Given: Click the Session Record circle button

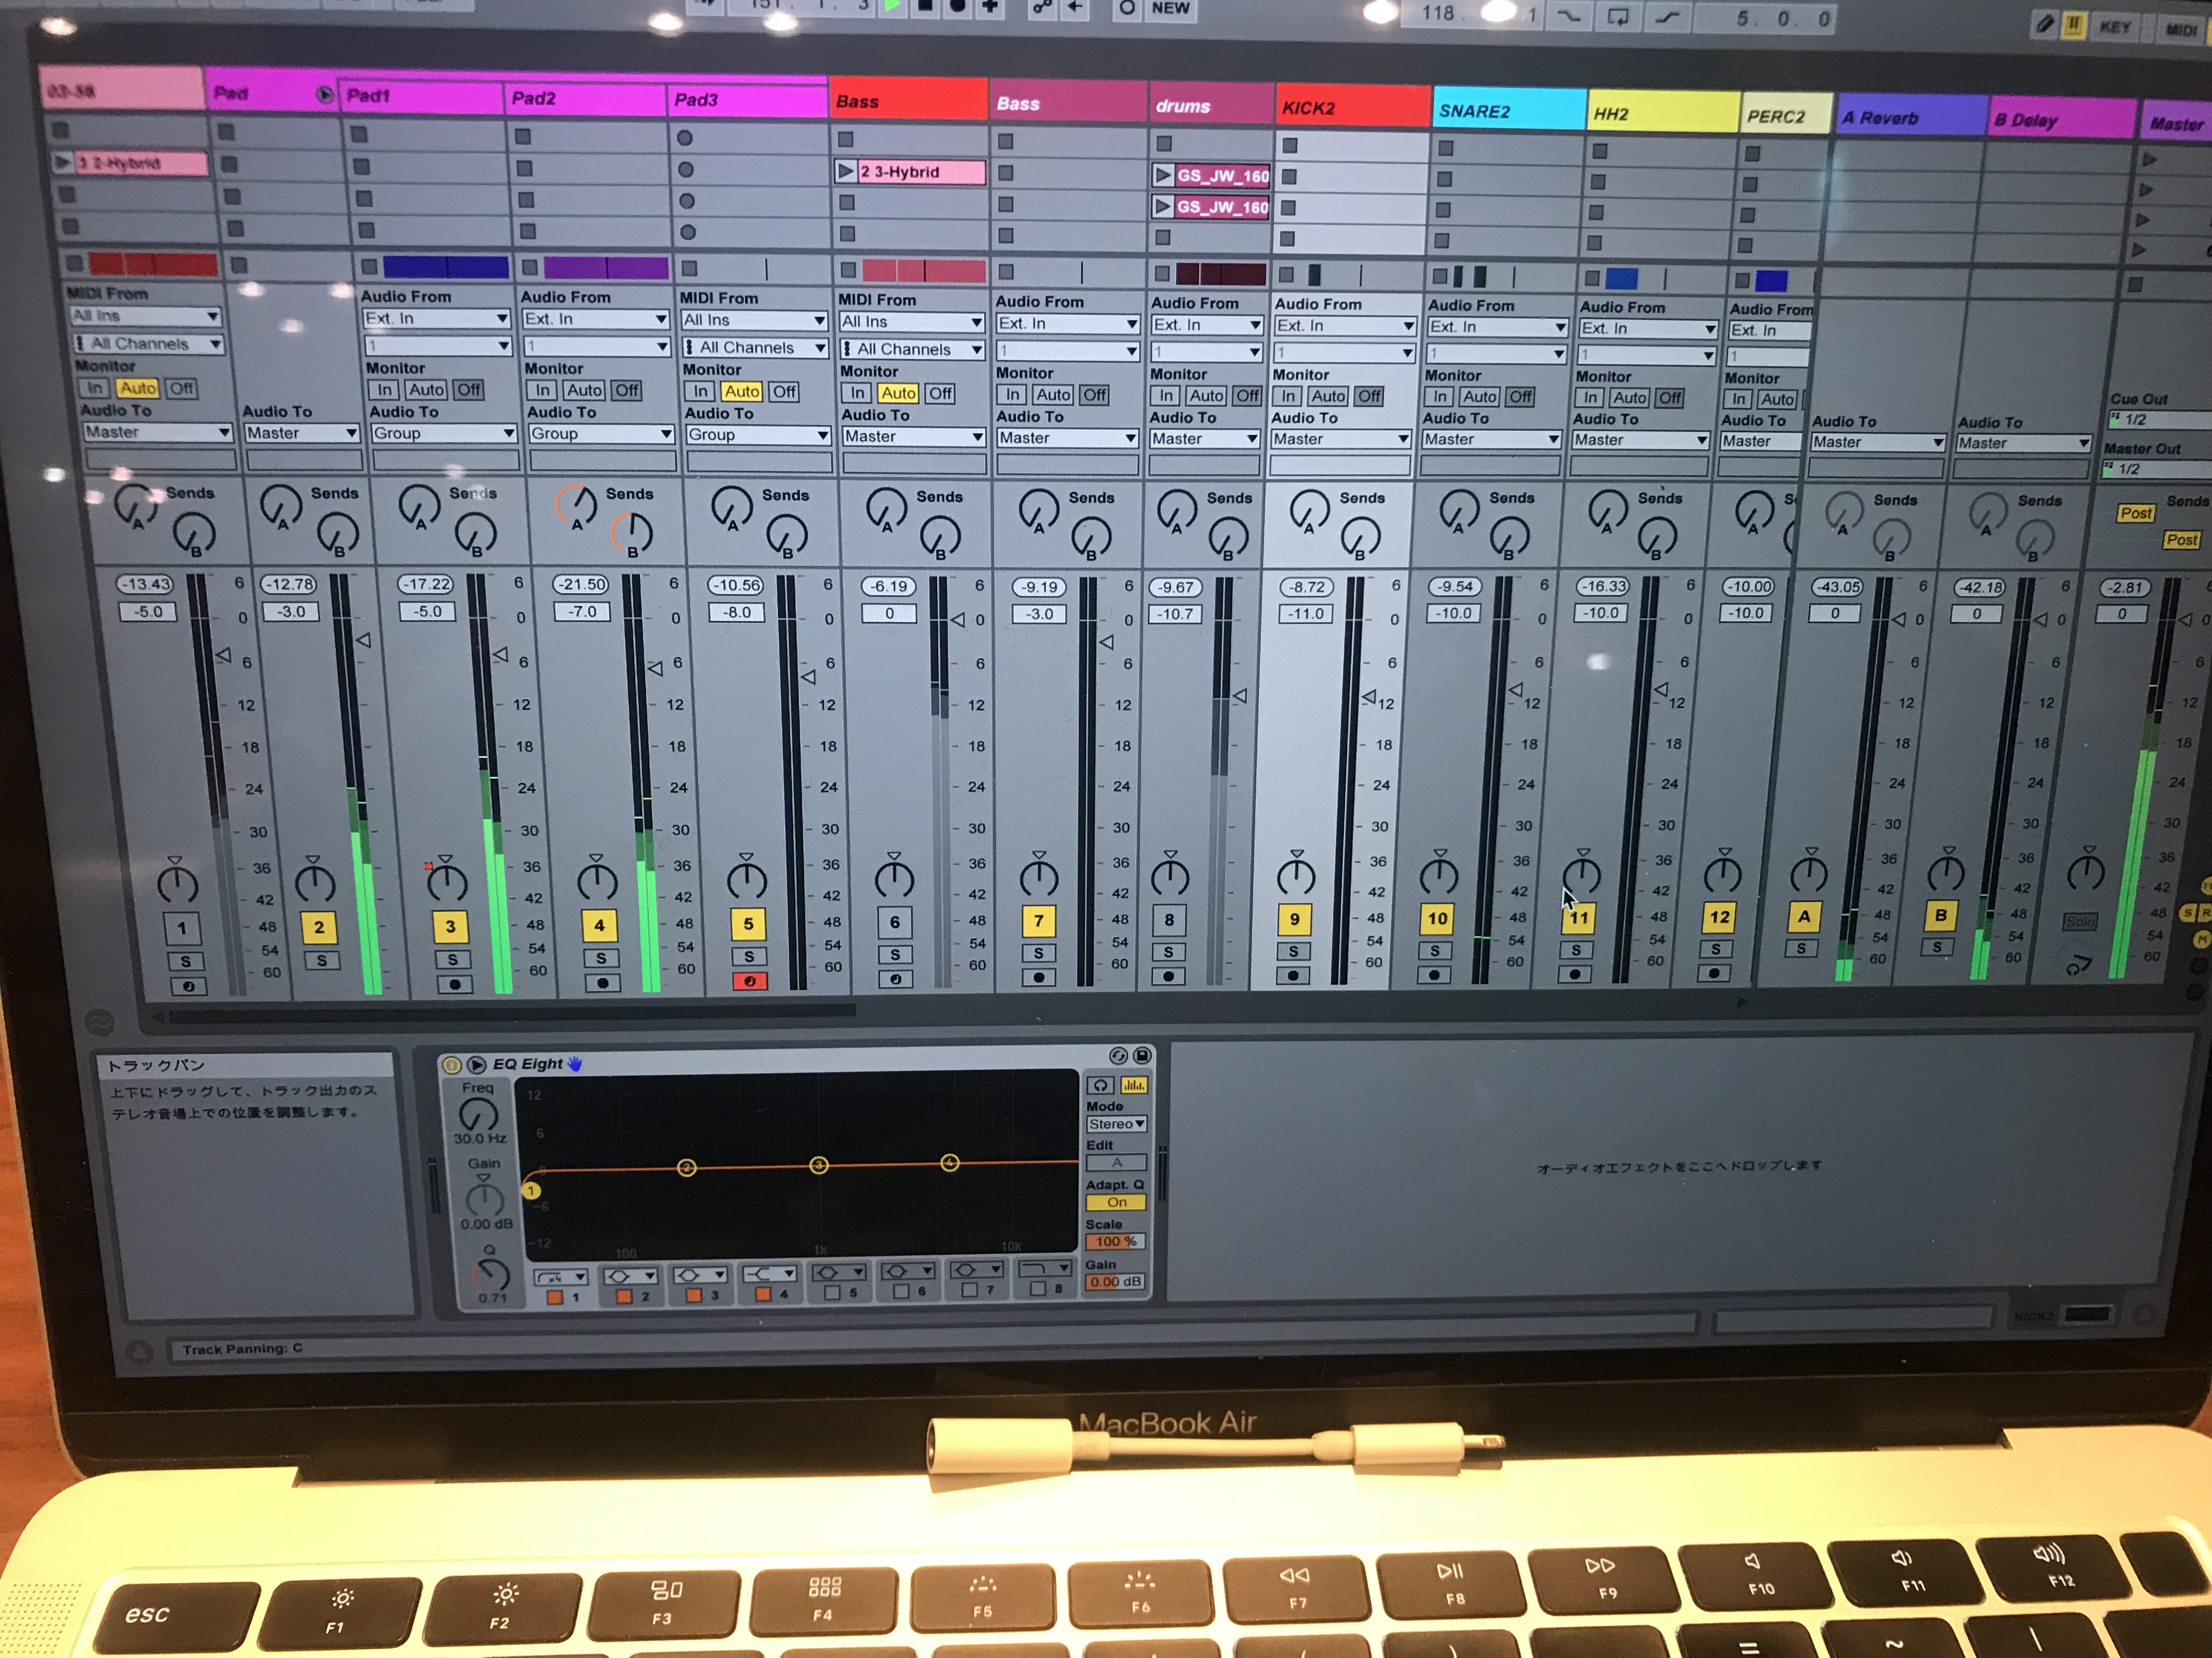Looking at the screenshot, I should click(1127, 8).
